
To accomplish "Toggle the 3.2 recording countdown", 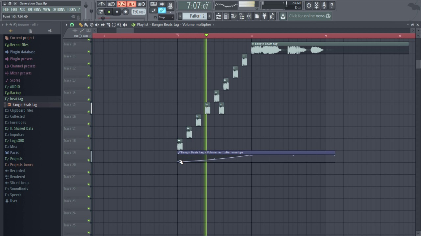I will pyautogui.click(x=122, y=4).
